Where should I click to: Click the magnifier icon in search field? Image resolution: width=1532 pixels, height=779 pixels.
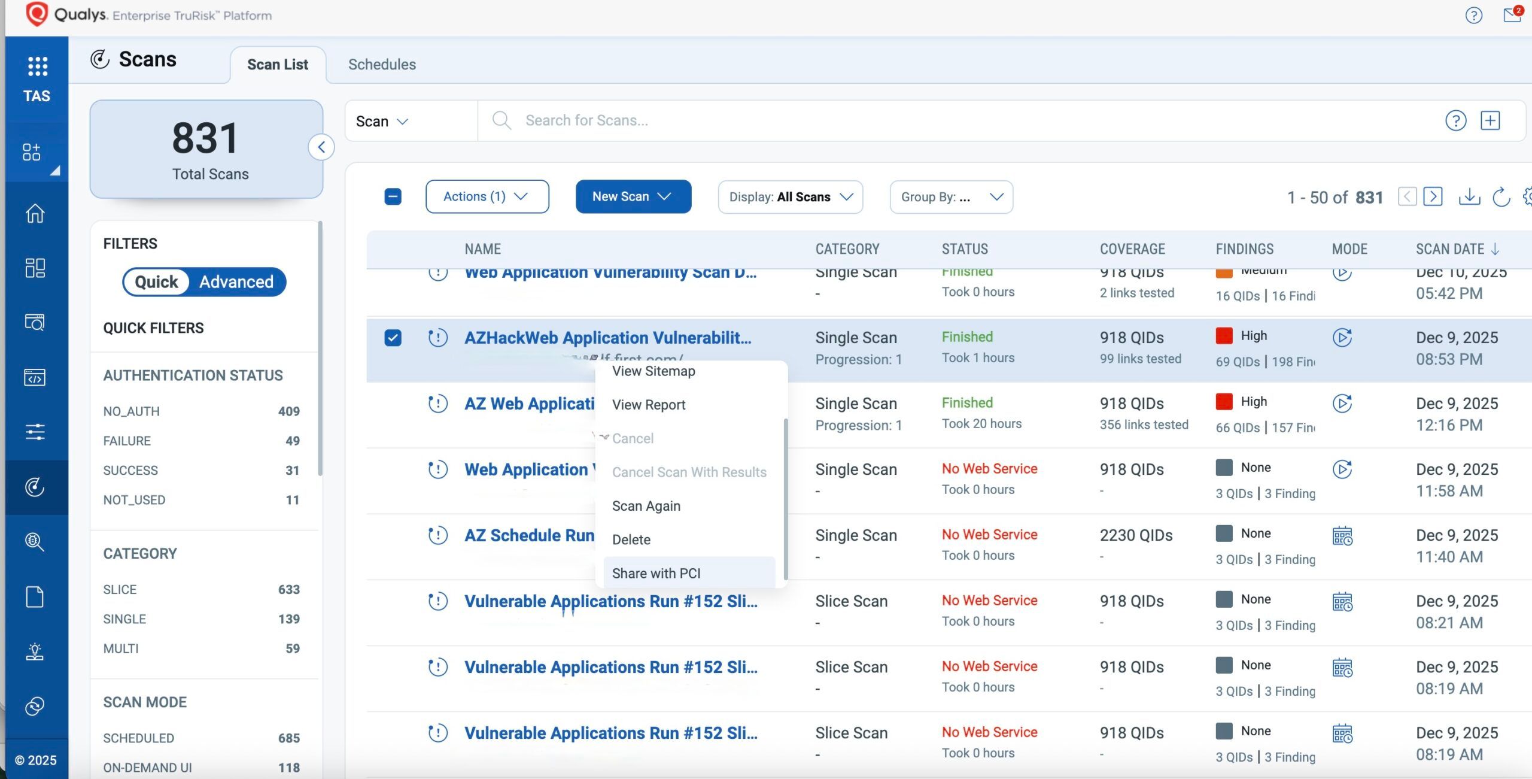[x=501, y=121]
